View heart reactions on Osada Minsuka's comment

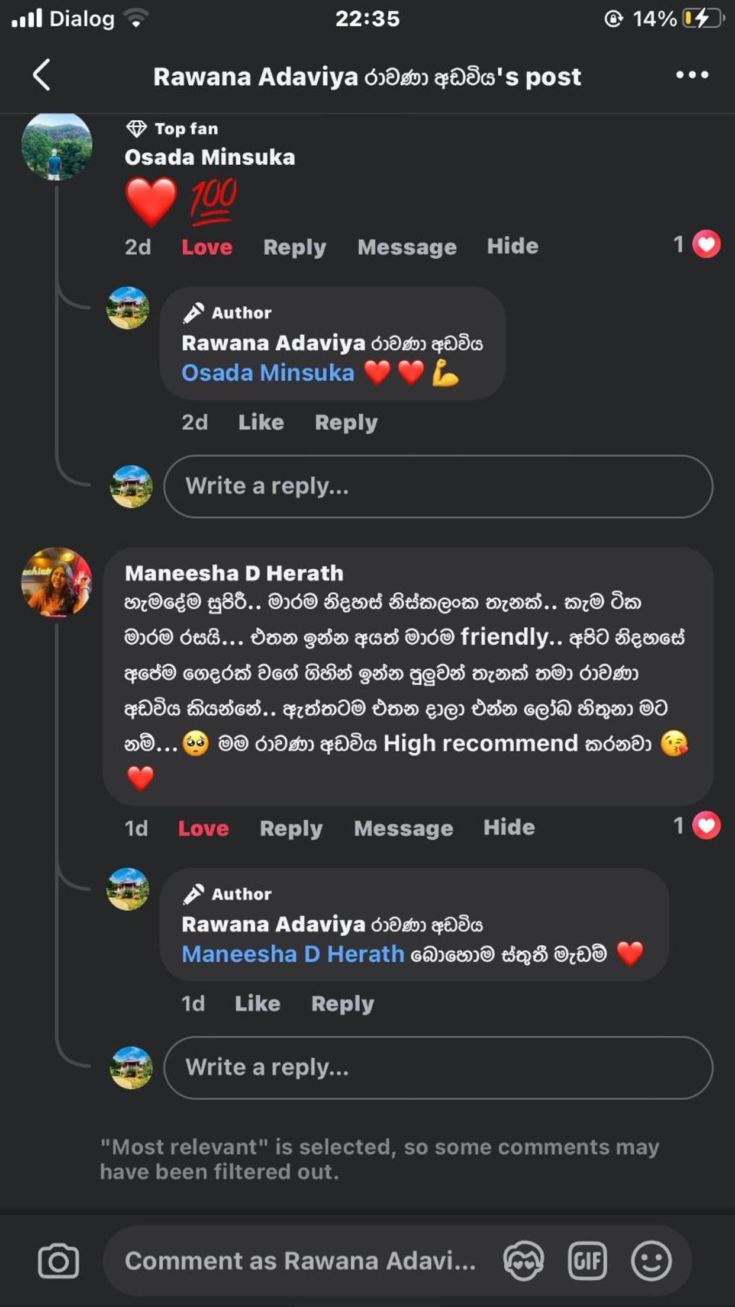(697, 244)
